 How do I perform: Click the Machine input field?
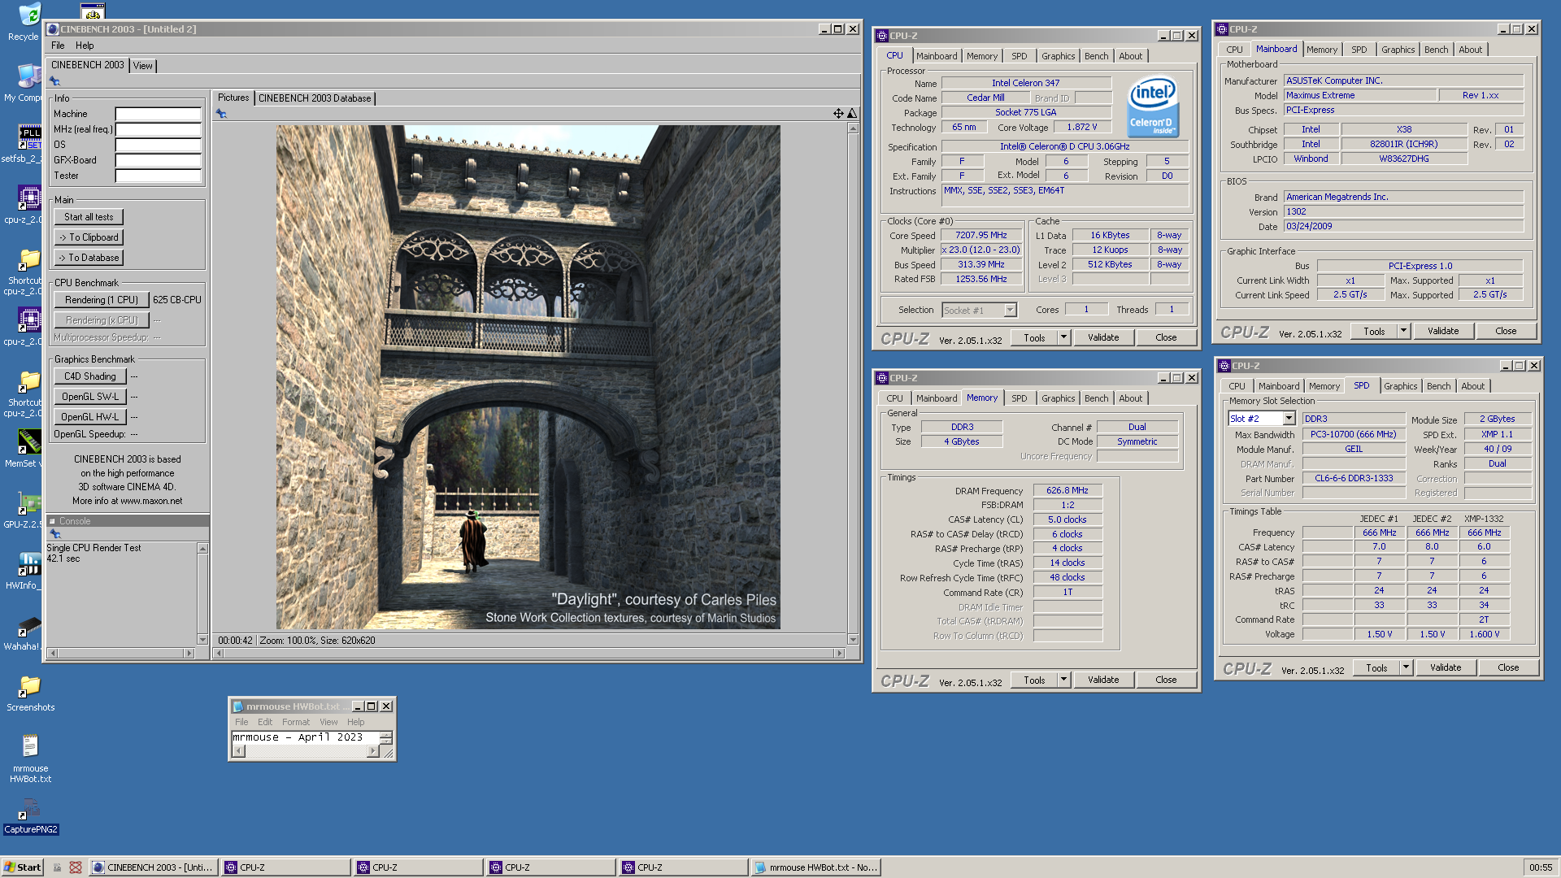[158, 114]
